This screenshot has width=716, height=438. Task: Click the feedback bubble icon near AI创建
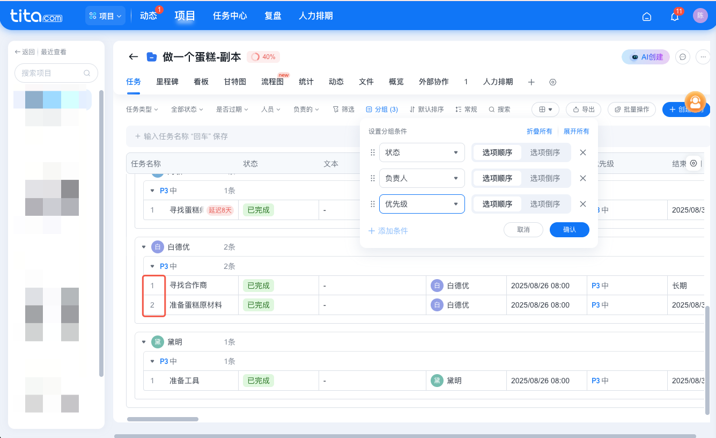click(x=682, y=56)
